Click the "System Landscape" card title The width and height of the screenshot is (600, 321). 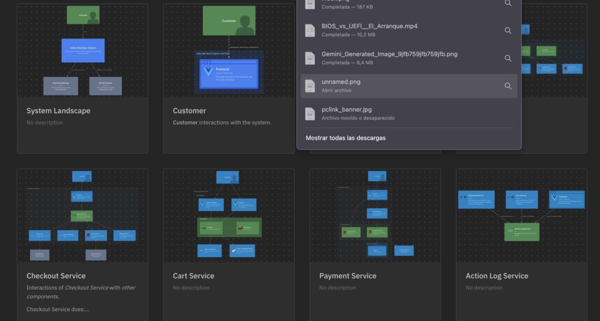58,111
